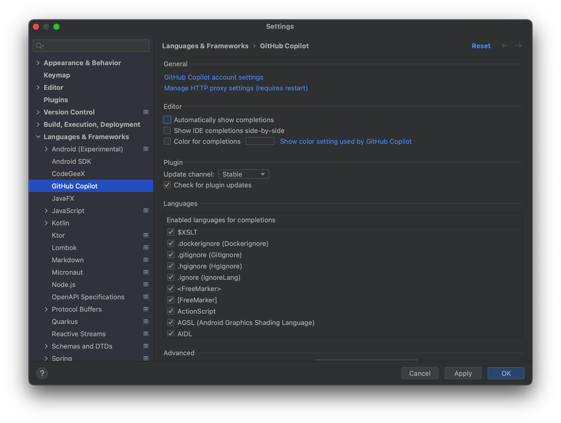This screenshot has width=561, height=423.
Task: Enable Automatically show completions
Action: (x=167, y=120)
